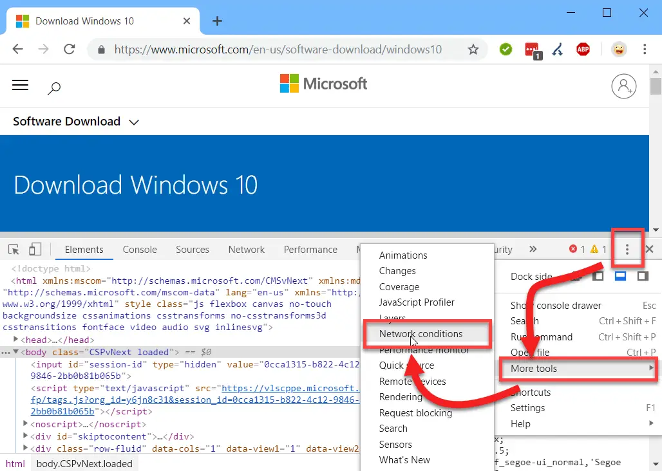Open the Sources tab
The image size is (662, 471).
[x=193, y=250]
